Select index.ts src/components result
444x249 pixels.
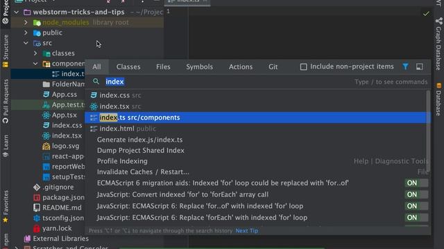point(257,118)
